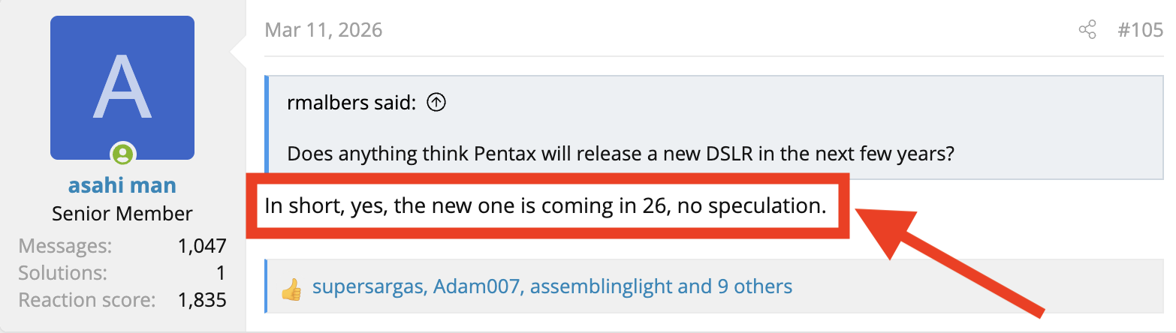Expand the quoted Pentax DSLR question
The height and width of the screenshot is (333, 1176).
point(620,155)
